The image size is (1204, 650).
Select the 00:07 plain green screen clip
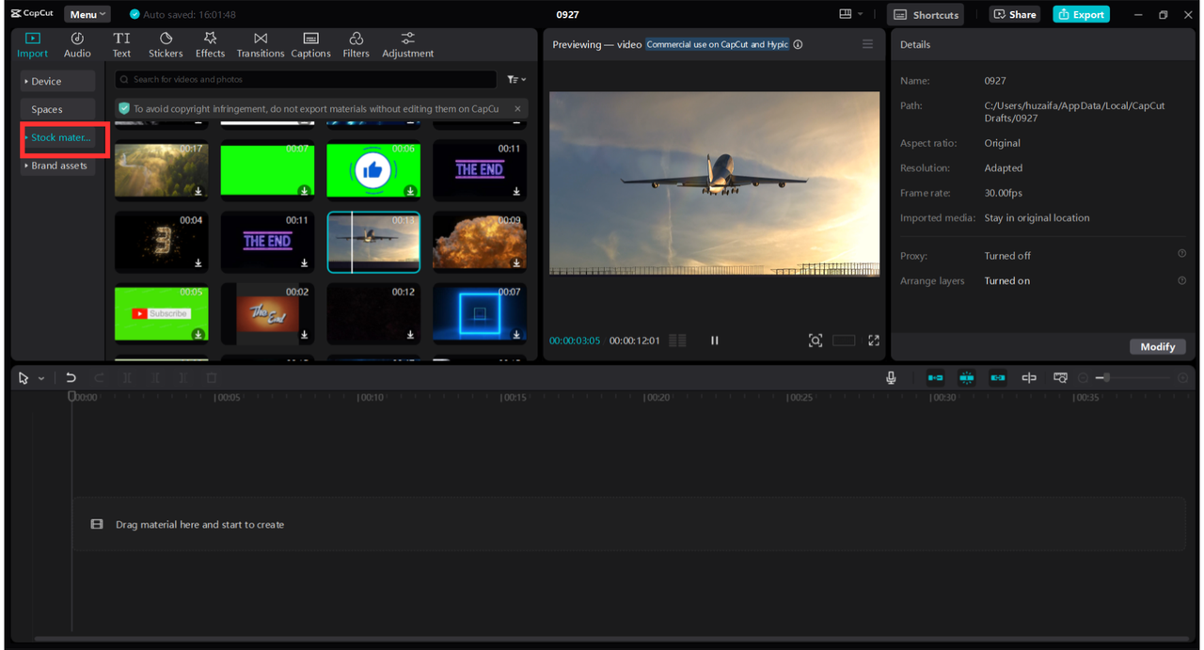click(268, 169)
